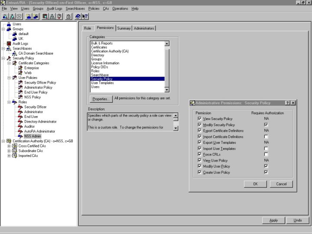Image resolution: width=312 pixels, height=234 pixels.
Task: Open the Policies menu
Action: (94, 9)
